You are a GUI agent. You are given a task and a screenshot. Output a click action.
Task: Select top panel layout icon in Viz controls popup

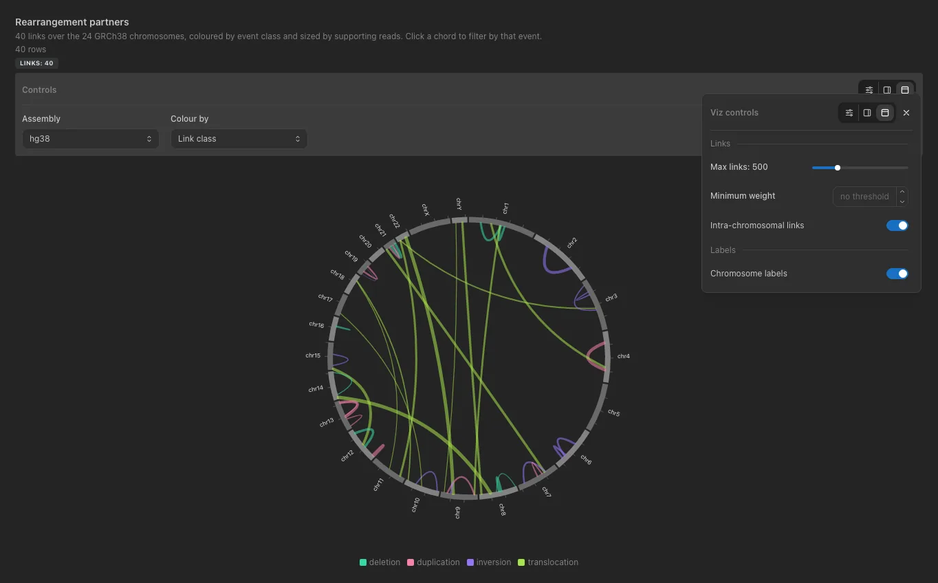click(x=885, y=113)
